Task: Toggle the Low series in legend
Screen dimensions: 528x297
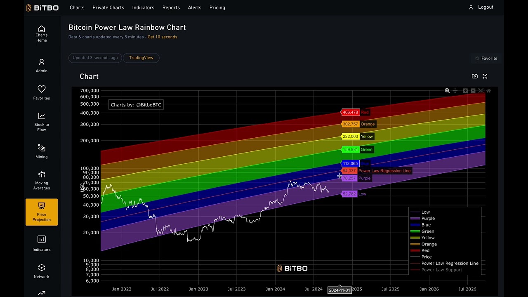Action: pos(420,212)
